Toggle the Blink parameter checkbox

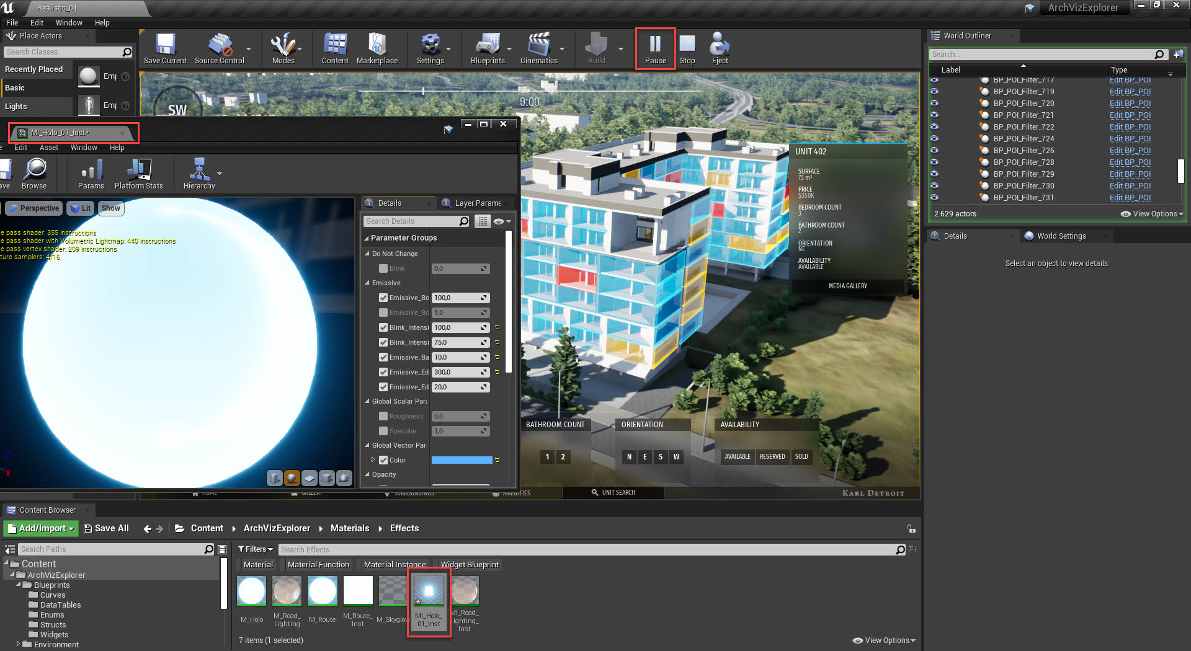pyautogui.click(x=383, y=268)
